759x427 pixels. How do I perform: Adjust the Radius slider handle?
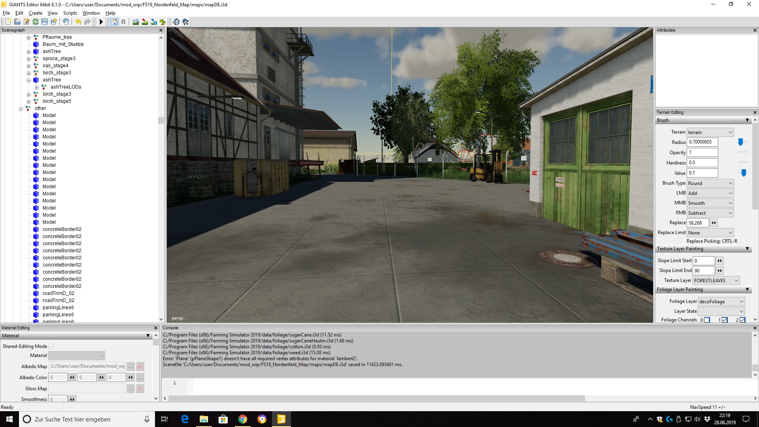[740, 142]
